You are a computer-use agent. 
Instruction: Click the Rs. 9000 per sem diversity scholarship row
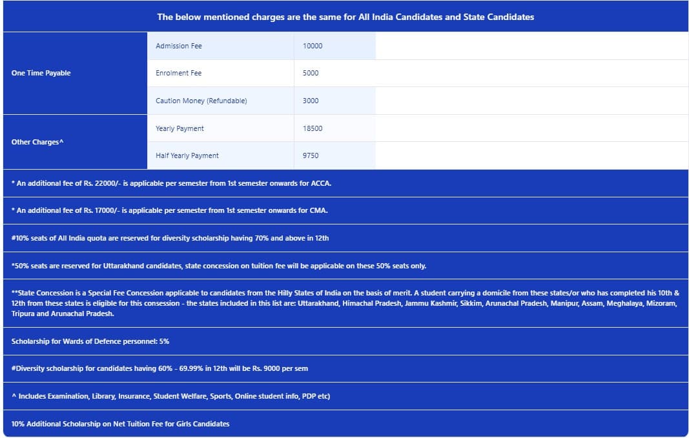point(159,368)
